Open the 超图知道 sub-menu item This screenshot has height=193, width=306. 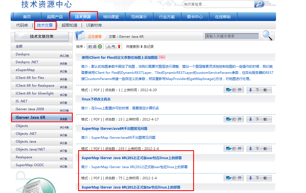(x=69, y=25)
